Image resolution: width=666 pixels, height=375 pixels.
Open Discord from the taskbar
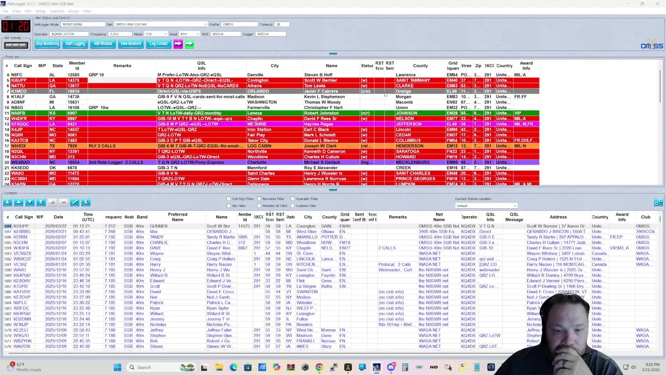click(391, 367)
